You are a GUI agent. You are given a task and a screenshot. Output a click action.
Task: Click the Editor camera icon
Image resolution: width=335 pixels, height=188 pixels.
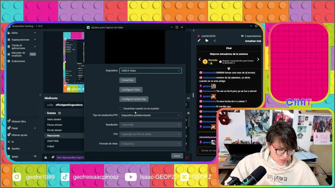click(9, 33)
